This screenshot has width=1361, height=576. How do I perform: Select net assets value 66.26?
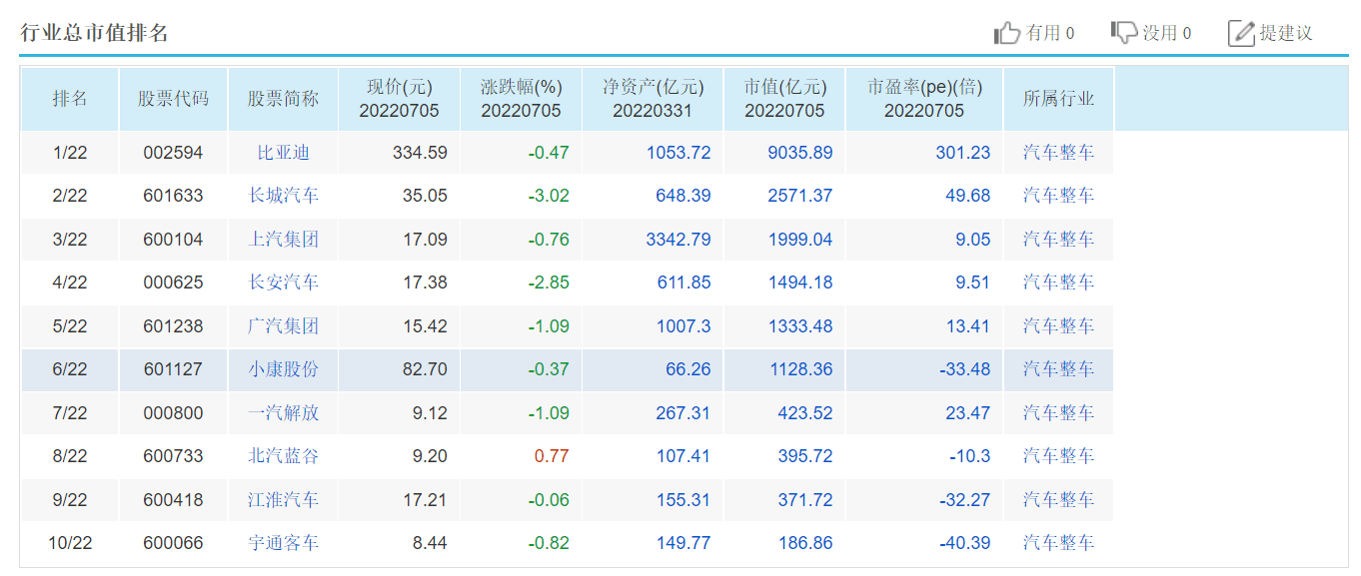[x=688, y=369]
